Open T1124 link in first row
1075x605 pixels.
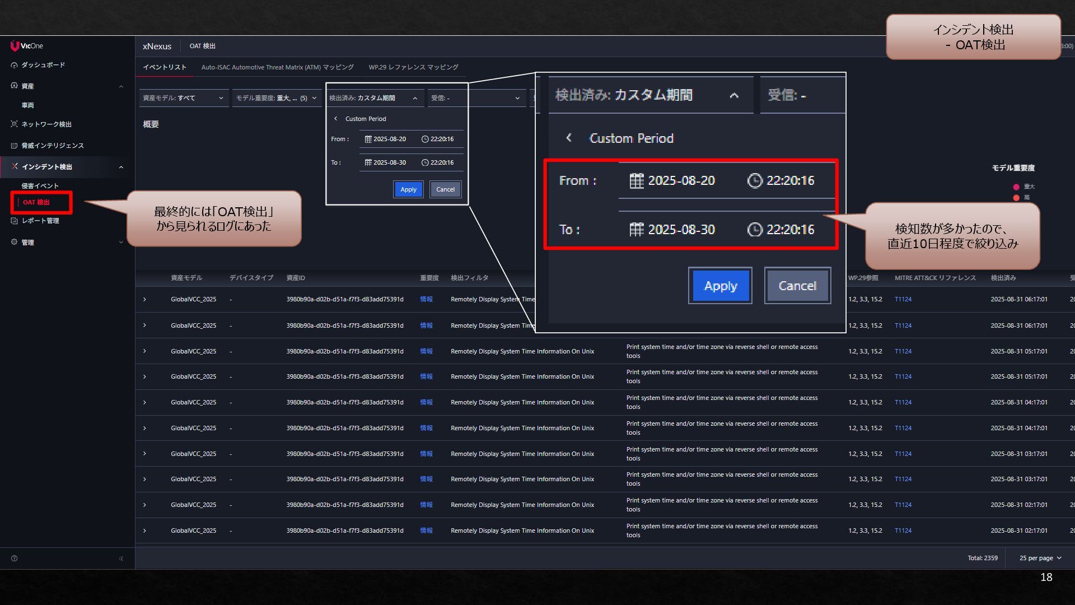[x=903, y=299]
